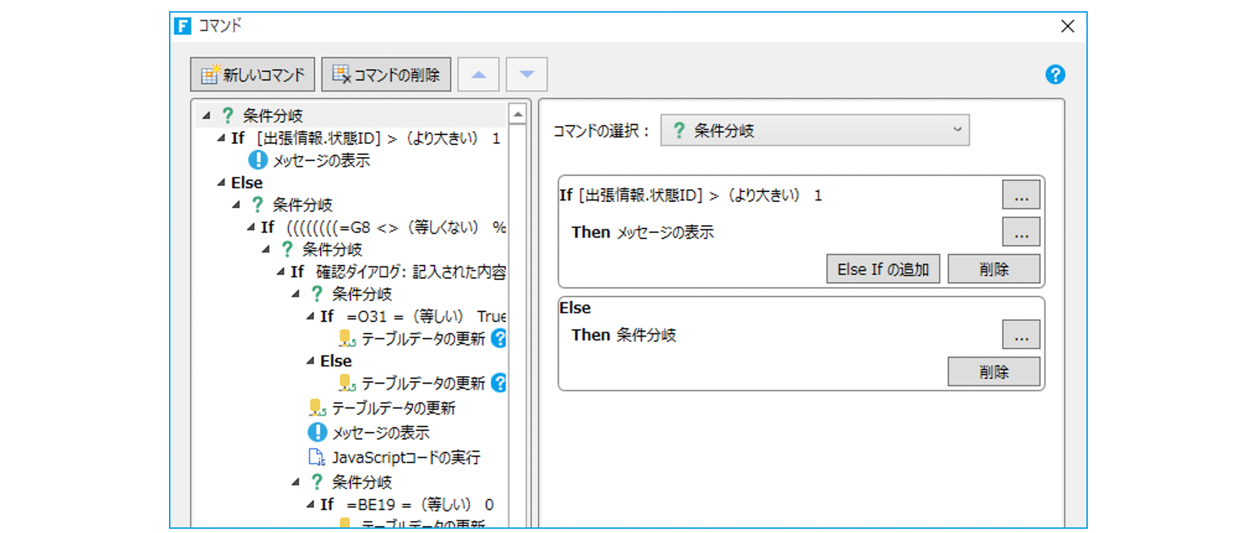Collapse the 条件分岐 node directly under the first Else
The width and height of the screenshot is (1233, 533).
[236, 205]
